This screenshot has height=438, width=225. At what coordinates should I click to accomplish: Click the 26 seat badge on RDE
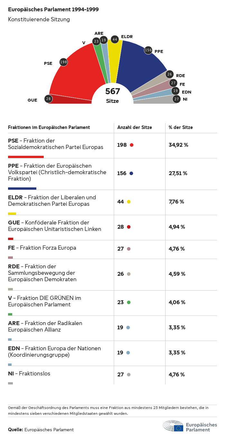click(x=170, y=75)
